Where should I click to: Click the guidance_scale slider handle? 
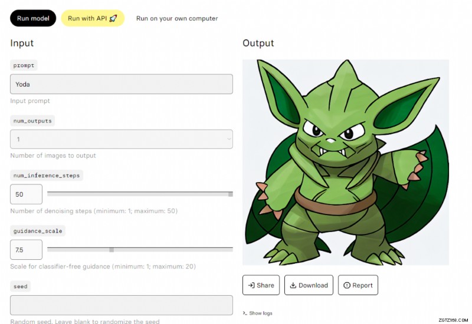[x=112, y=249]
